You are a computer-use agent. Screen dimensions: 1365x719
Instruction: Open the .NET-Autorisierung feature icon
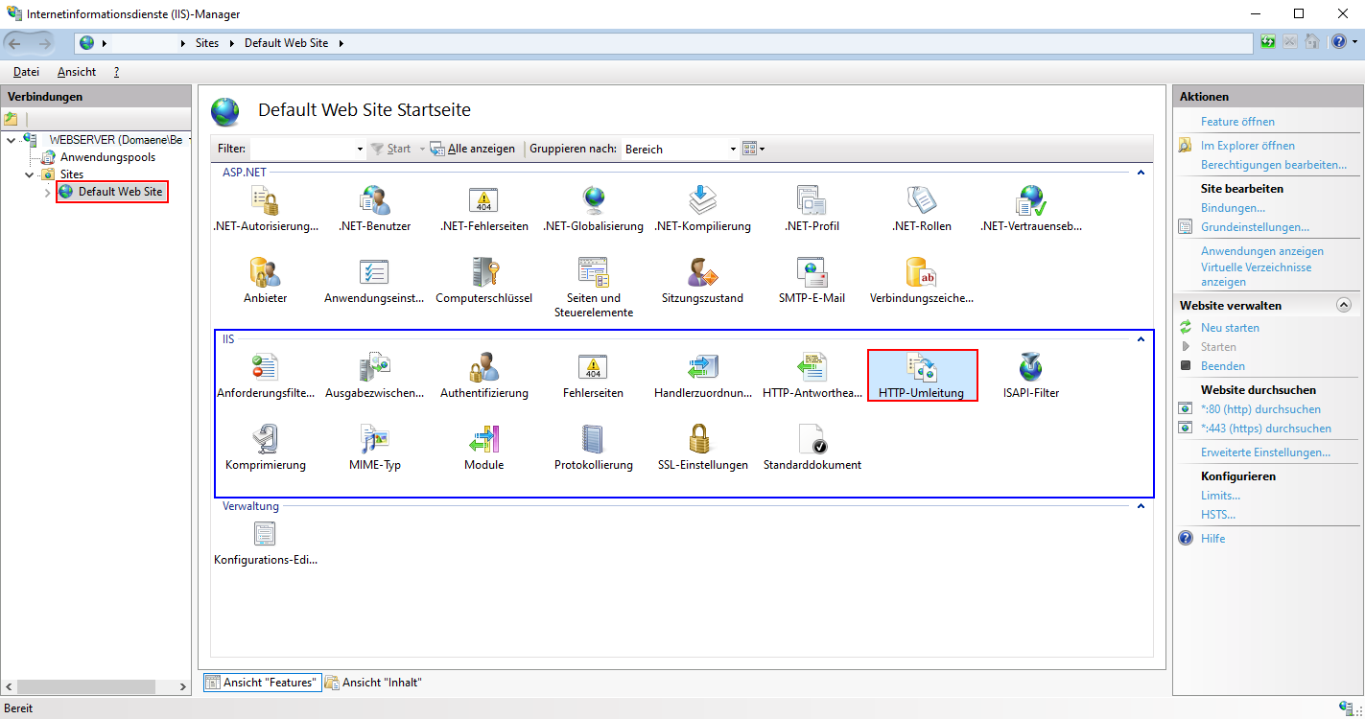265,210
